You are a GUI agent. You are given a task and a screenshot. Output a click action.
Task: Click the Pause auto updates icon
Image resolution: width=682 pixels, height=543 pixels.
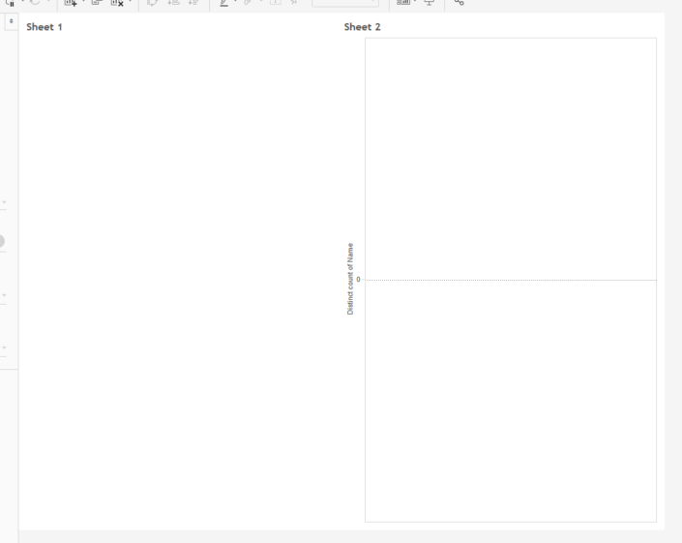click(x=10, y=3)
